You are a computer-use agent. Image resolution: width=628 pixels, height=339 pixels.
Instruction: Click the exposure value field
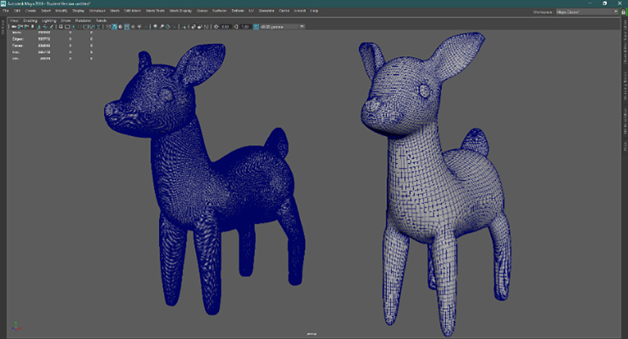tap(225, 26)
